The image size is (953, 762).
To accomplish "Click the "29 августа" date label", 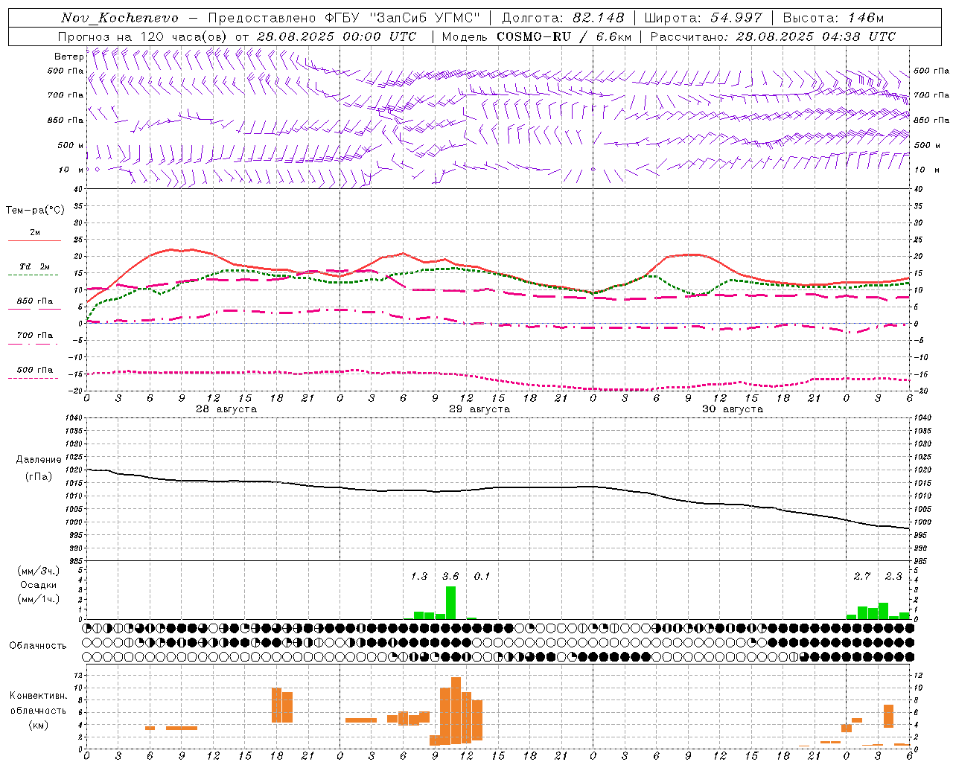I will [479, 409].
